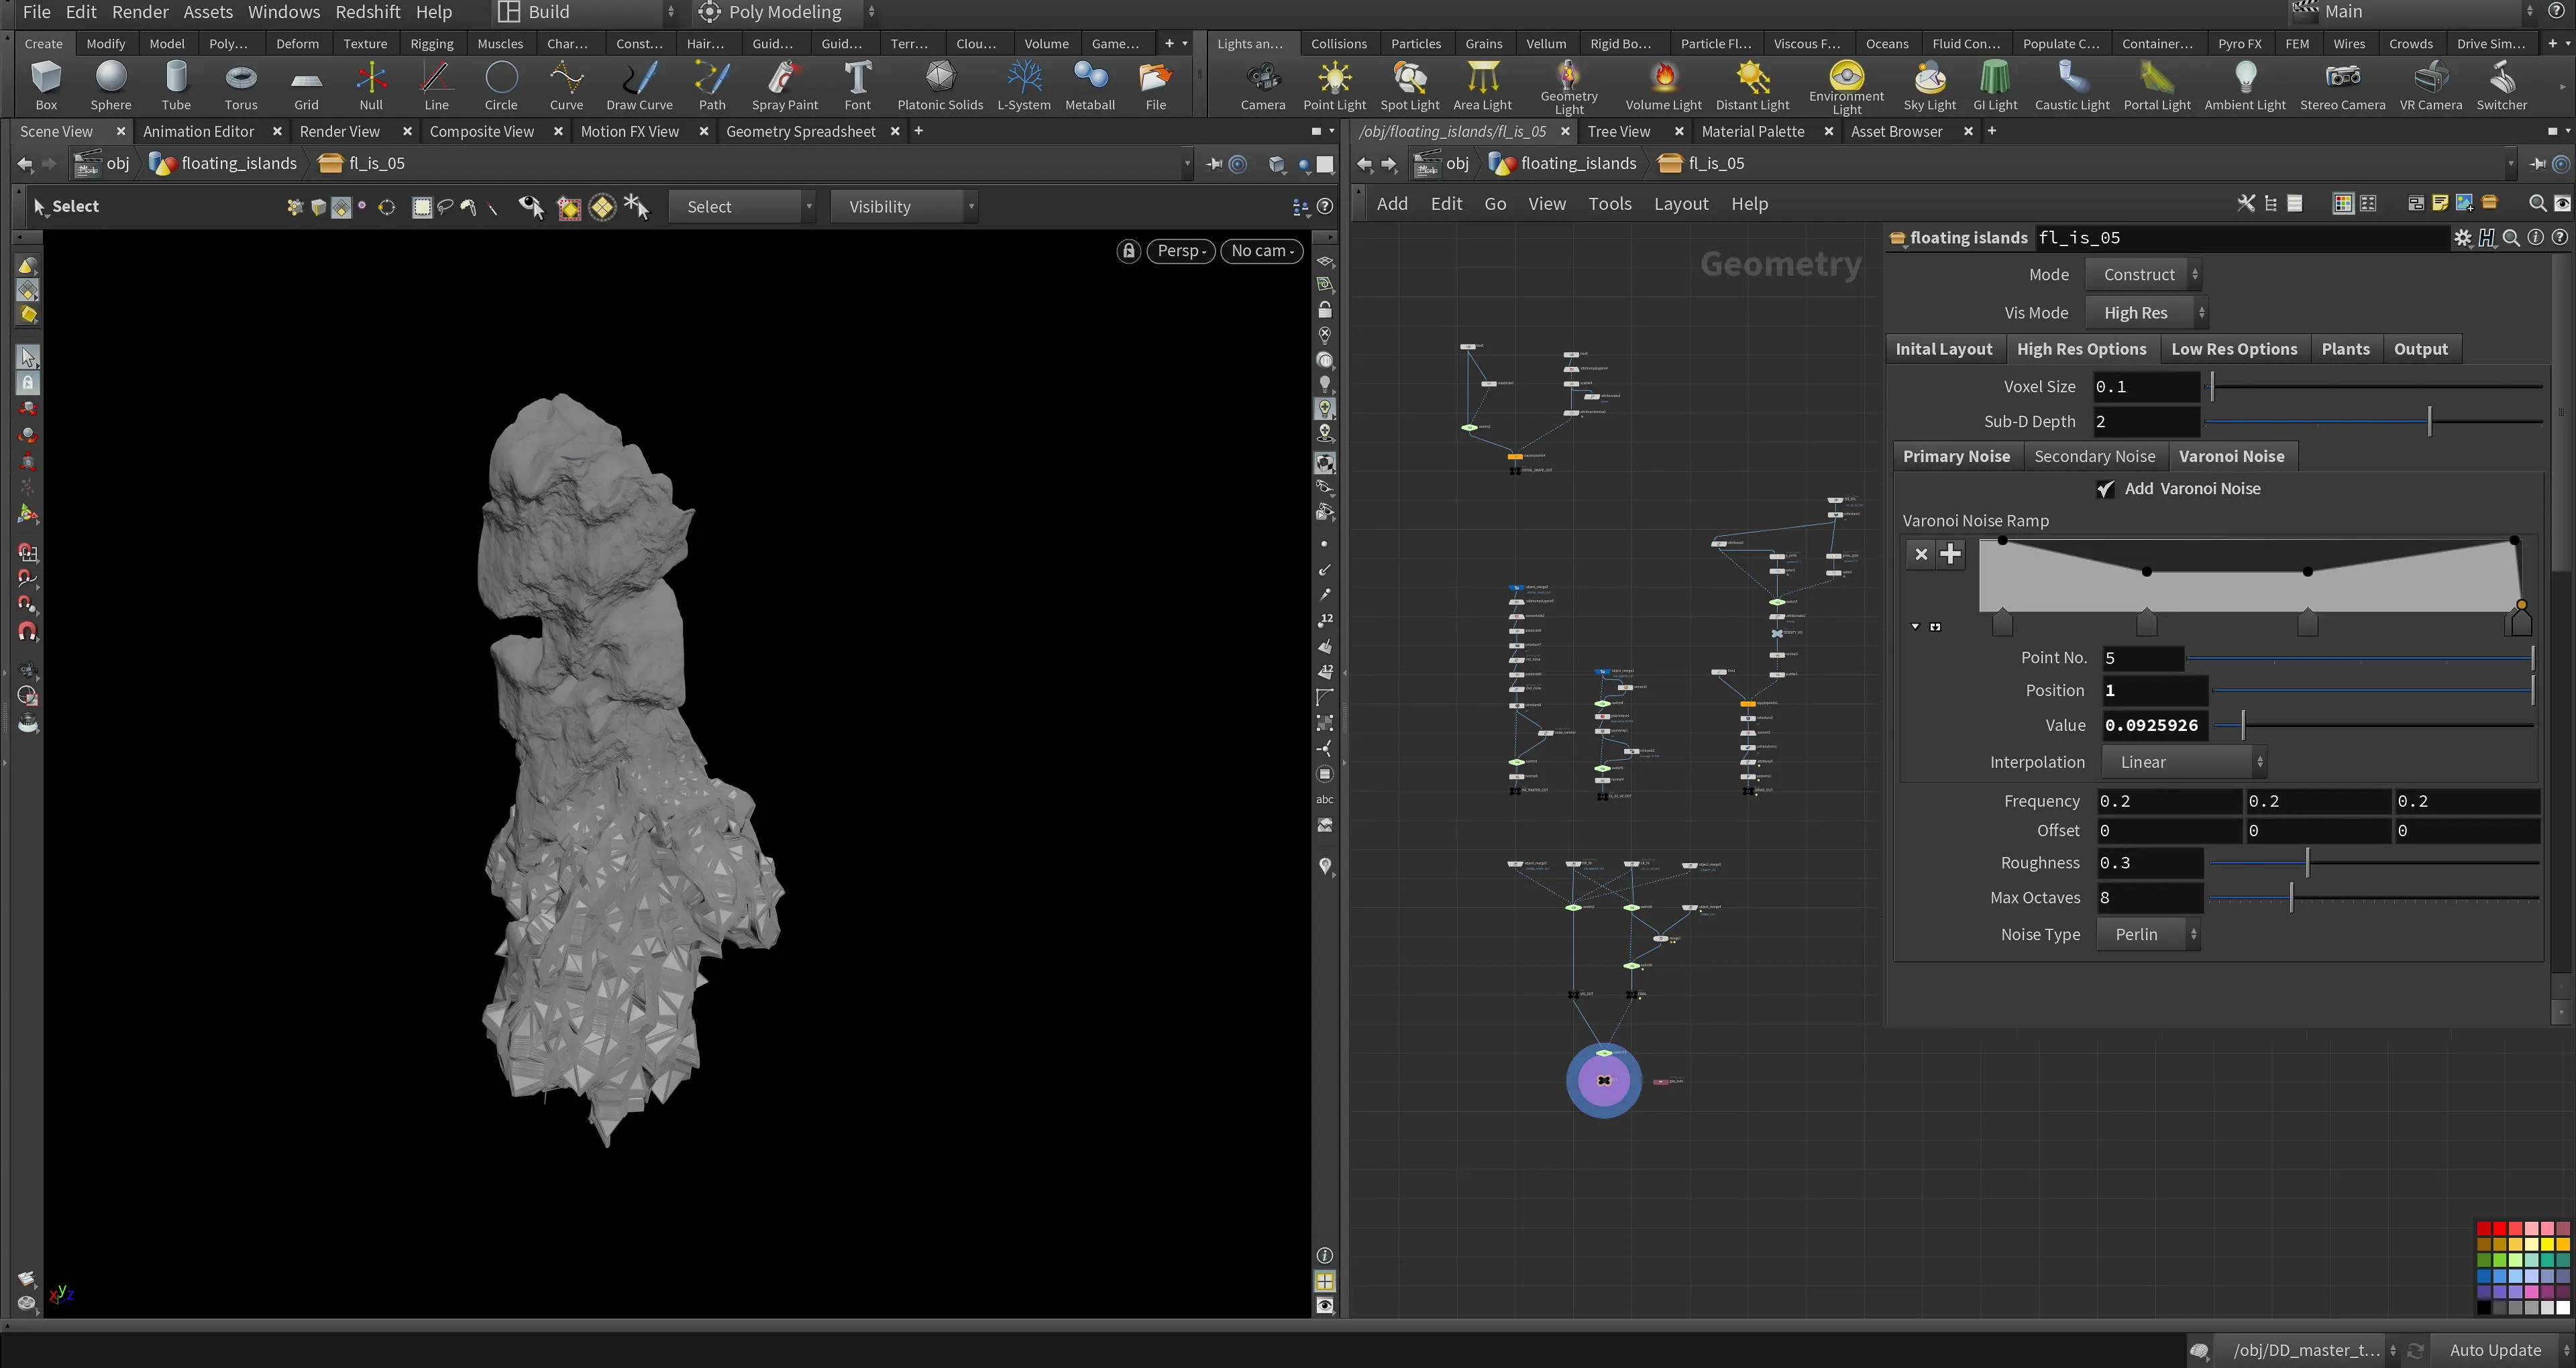Open the Low Res Options tab

pyautogui.click(x=2234, y=349)
